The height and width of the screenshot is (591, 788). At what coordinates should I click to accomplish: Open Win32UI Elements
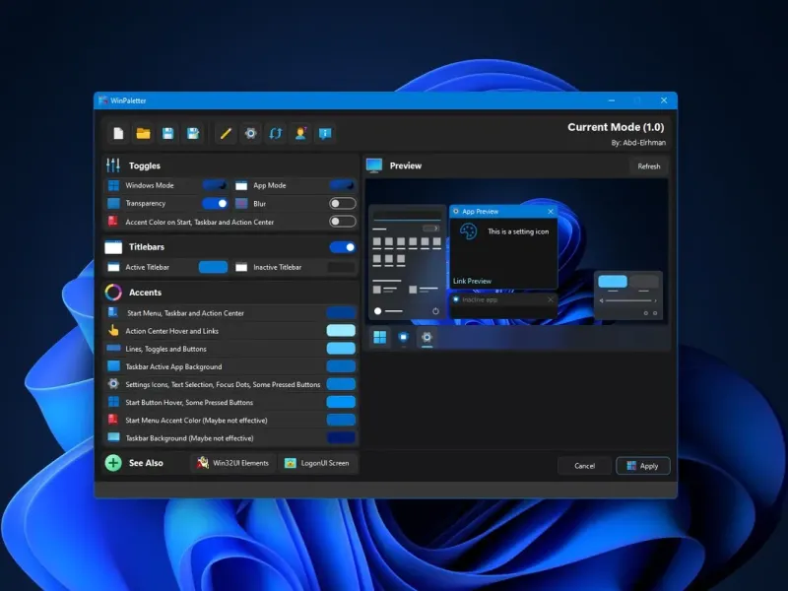coord(233,463)
